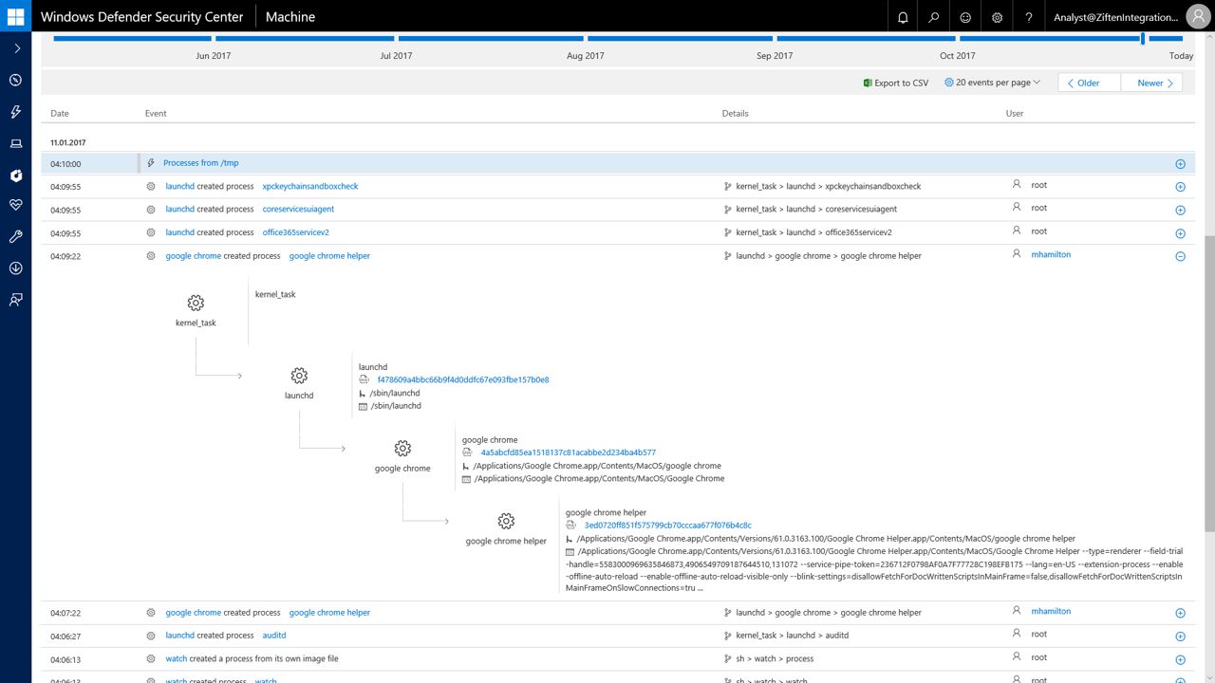
Task: Open the machines list laptop icon
Action: pos(16,143)
